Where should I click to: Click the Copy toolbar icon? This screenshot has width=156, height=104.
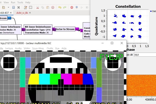click(43, 7)
